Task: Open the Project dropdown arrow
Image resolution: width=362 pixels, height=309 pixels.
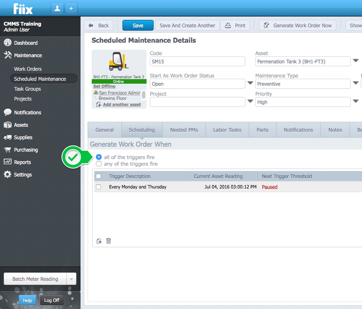Action: tap(250, 101)
